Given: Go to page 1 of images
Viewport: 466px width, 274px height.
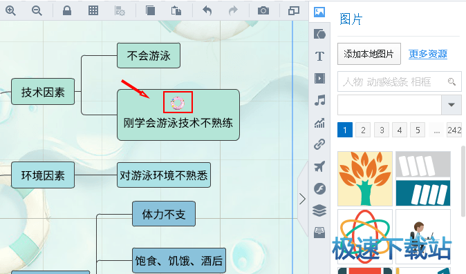Looking at the screenshot, I should (x=345, y=130).
